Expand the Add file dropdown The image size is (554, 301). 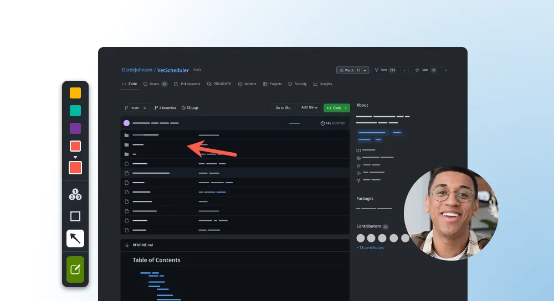(x=309, y=107)
